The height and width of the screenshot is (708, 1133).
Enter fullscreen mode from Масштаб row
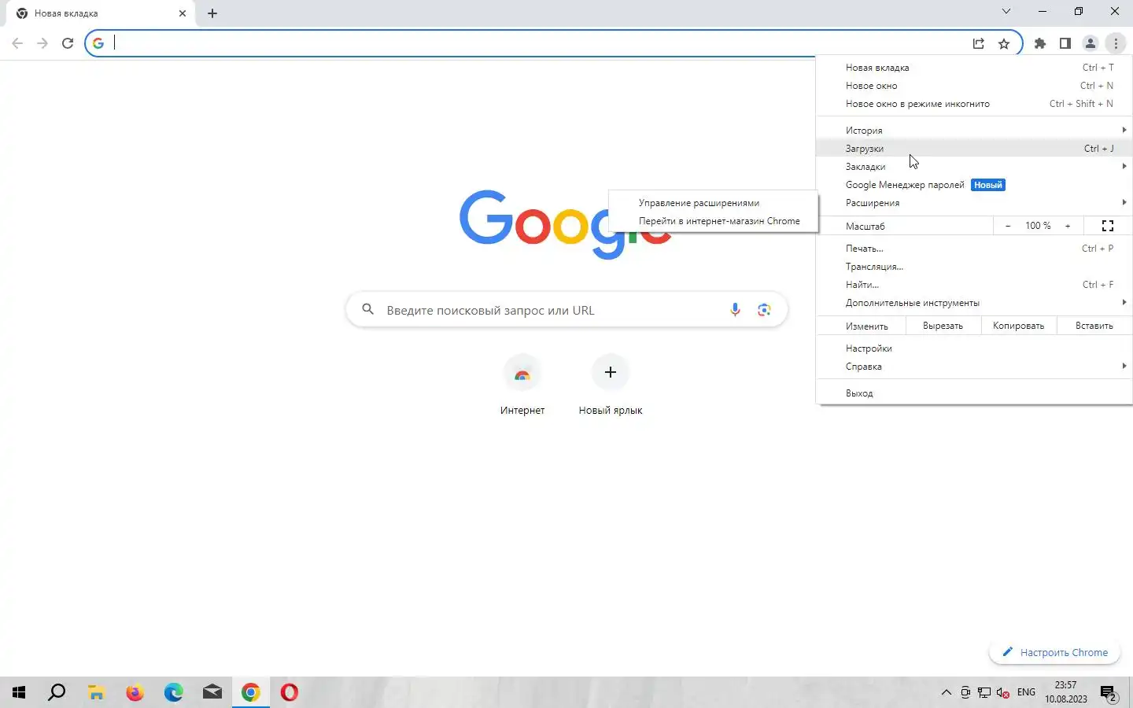pyautogui.click(x=1108, y=226)
